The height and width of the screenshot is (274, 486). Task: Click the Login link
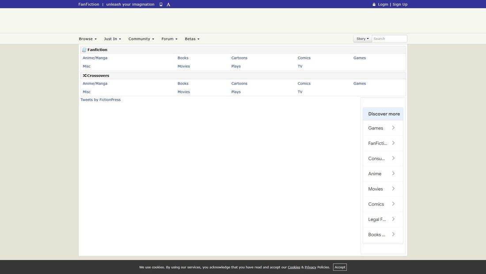pyautogui.click(x=383, y=4)
